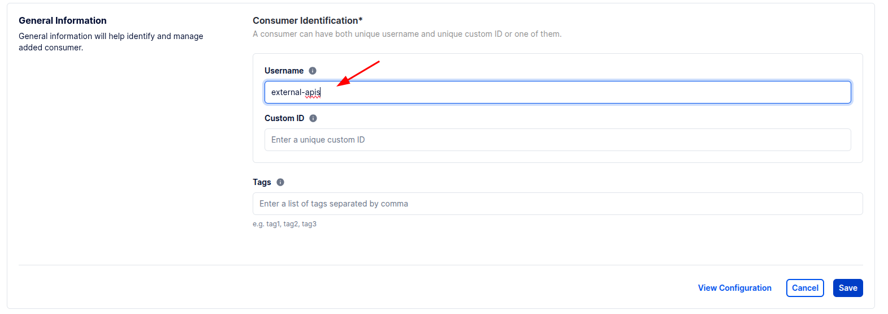Screen dimensions: 888x314
Task: Click the consumer unique username description text
Action: point(407,34)
